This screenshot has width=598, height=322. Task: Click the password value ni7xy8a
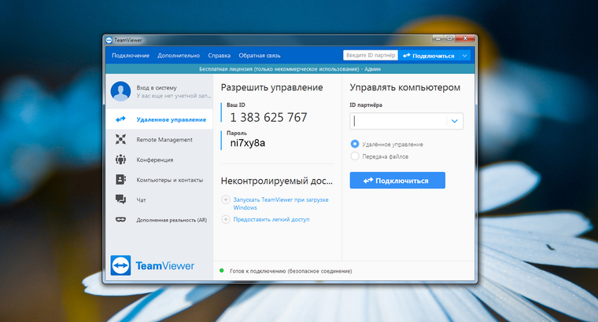(248, 143)
